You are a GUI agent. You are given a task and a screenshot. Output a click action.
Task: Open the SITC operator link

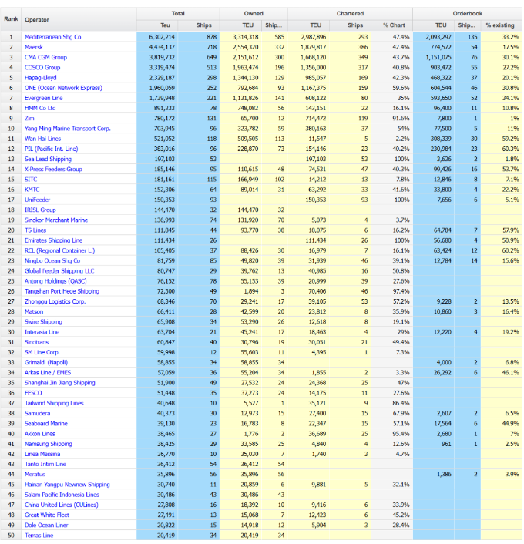click(x=31, y=180)
